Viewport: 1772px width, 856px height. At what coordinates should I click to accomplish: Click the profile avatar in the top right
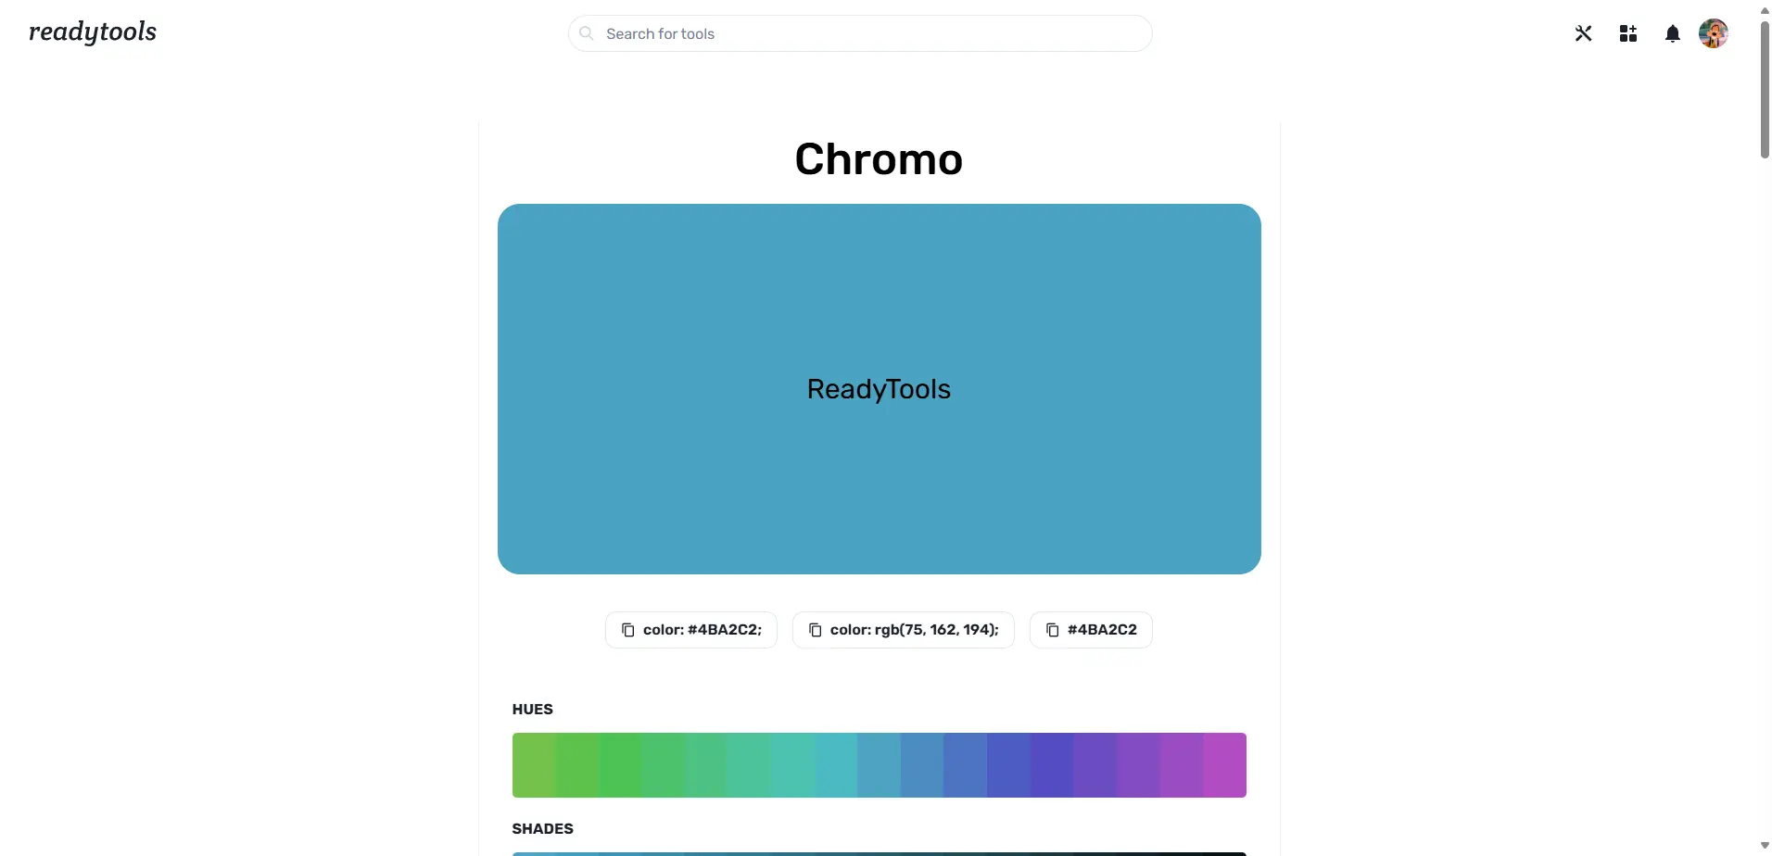tap(1714, 33)
